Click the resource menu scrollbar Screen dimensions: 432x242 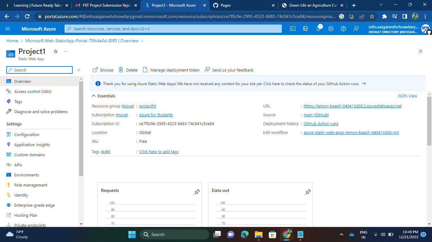point(81,129)
